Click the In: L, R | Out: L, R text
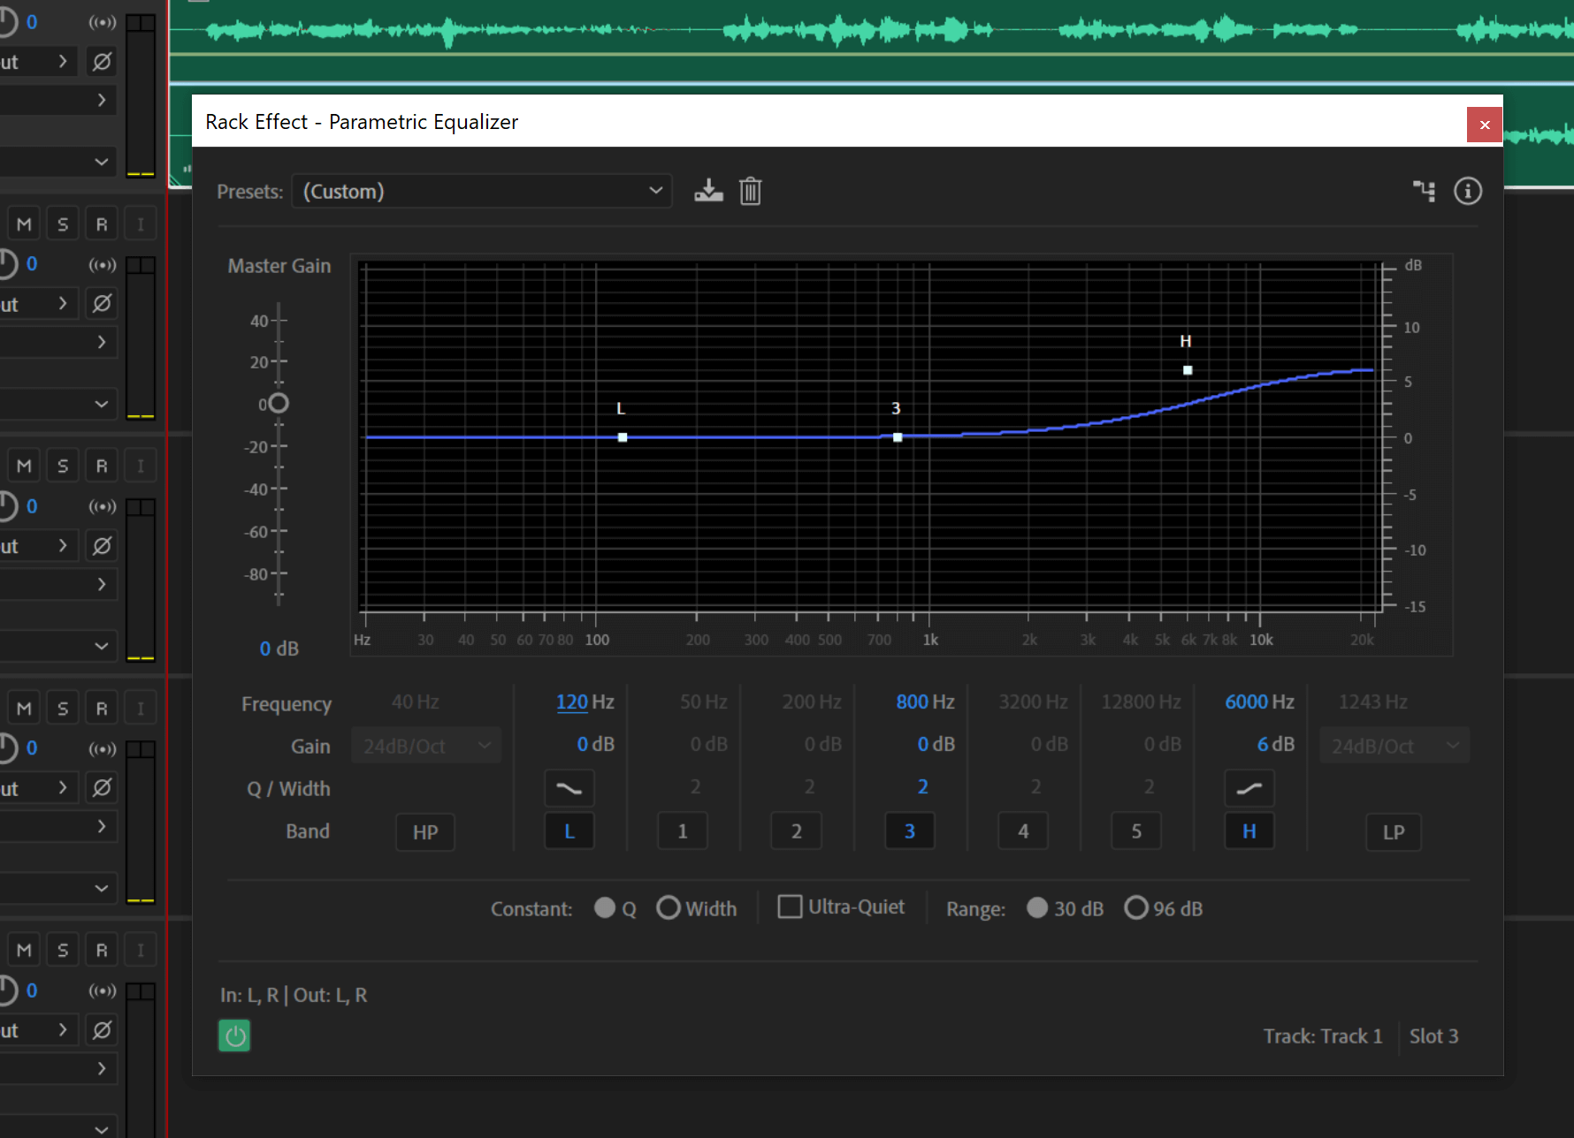 point(294,996)
